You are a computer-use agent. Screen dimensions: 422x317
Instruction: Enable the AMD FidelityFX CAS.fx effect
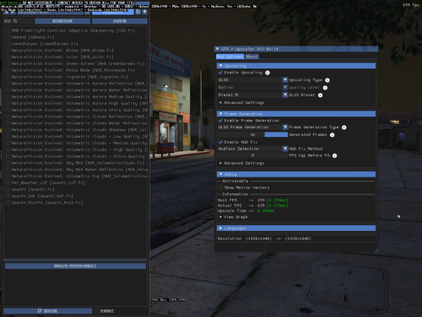click(x=8, y=30)
